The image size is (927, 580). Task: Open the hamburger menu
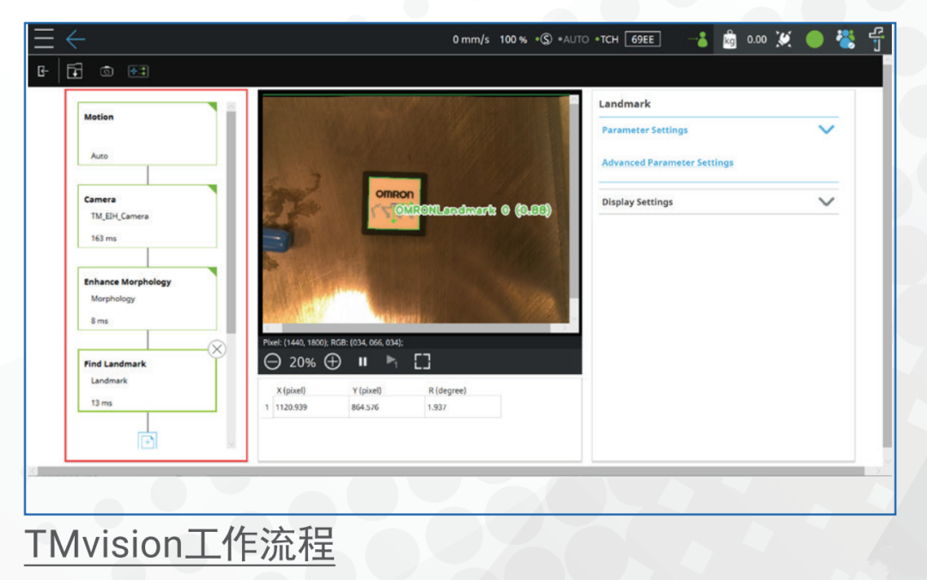pyautogui.click(x=44, y=38)
